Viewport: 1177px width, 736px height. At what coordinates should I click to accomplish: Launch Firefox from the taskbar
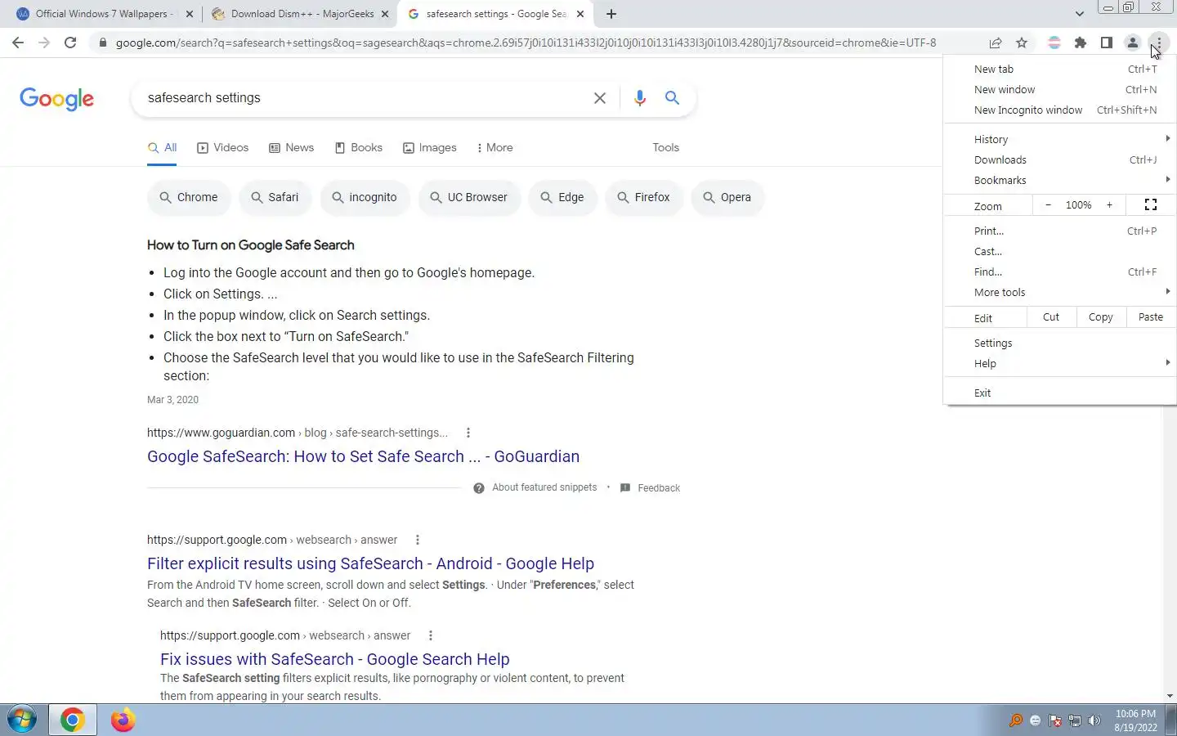[123, 720]
